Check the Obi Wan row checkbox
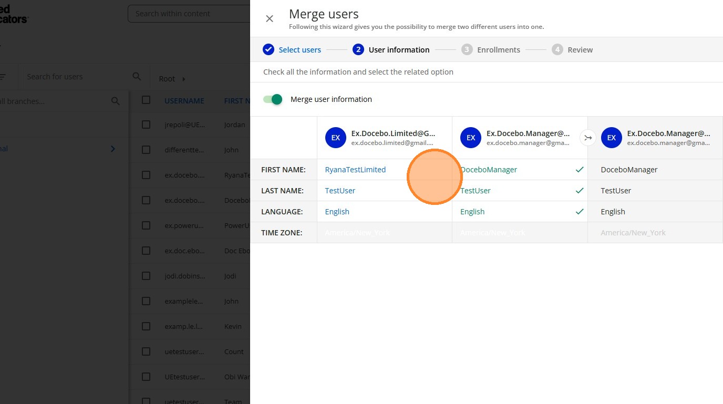Image resolution: width=723 pixels, height=404 pixels. pos(146,377)
